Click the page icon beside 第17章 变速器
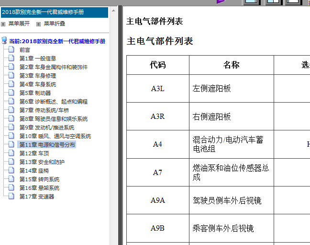Image resolution: width=310 pixels, height=245 pixels. coord(11,196)
